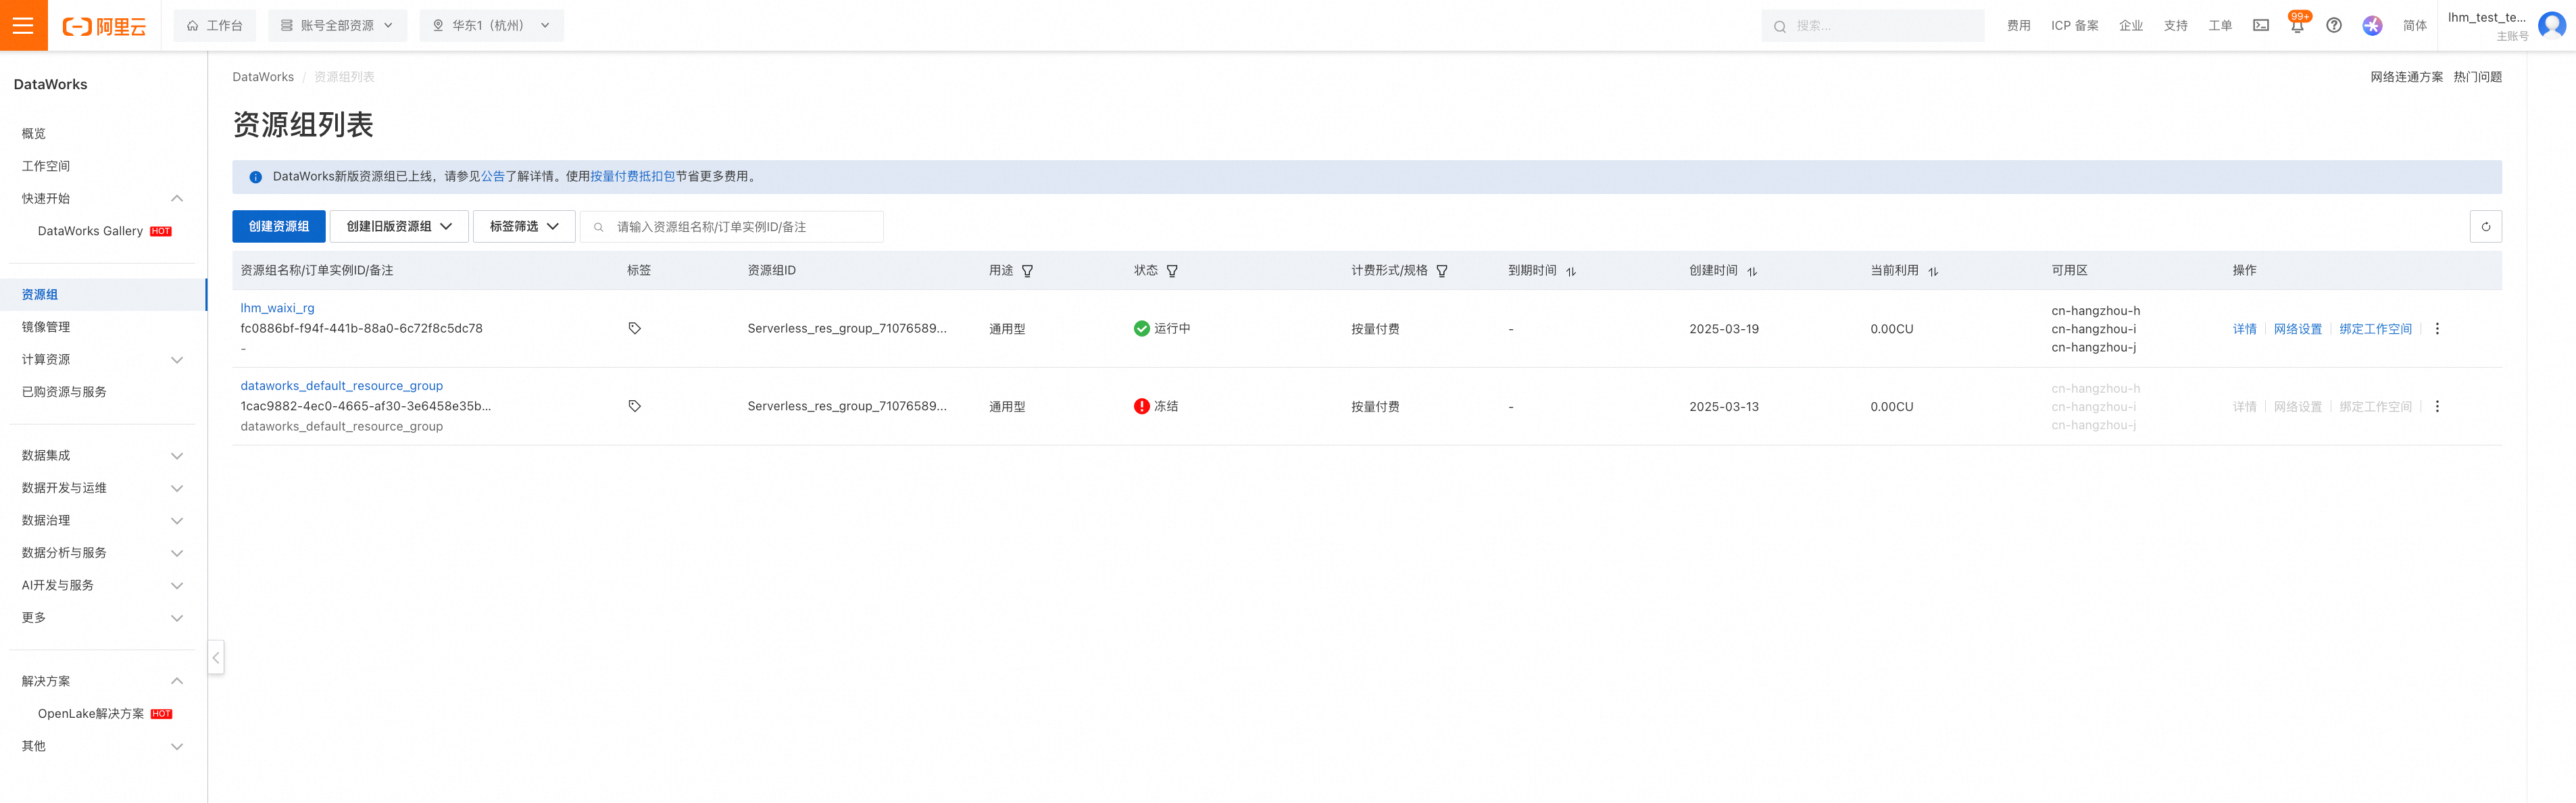2576x803 pixels.
Task: Open 按量付费抵扣包 link in banner
Action: click(632, 176)
